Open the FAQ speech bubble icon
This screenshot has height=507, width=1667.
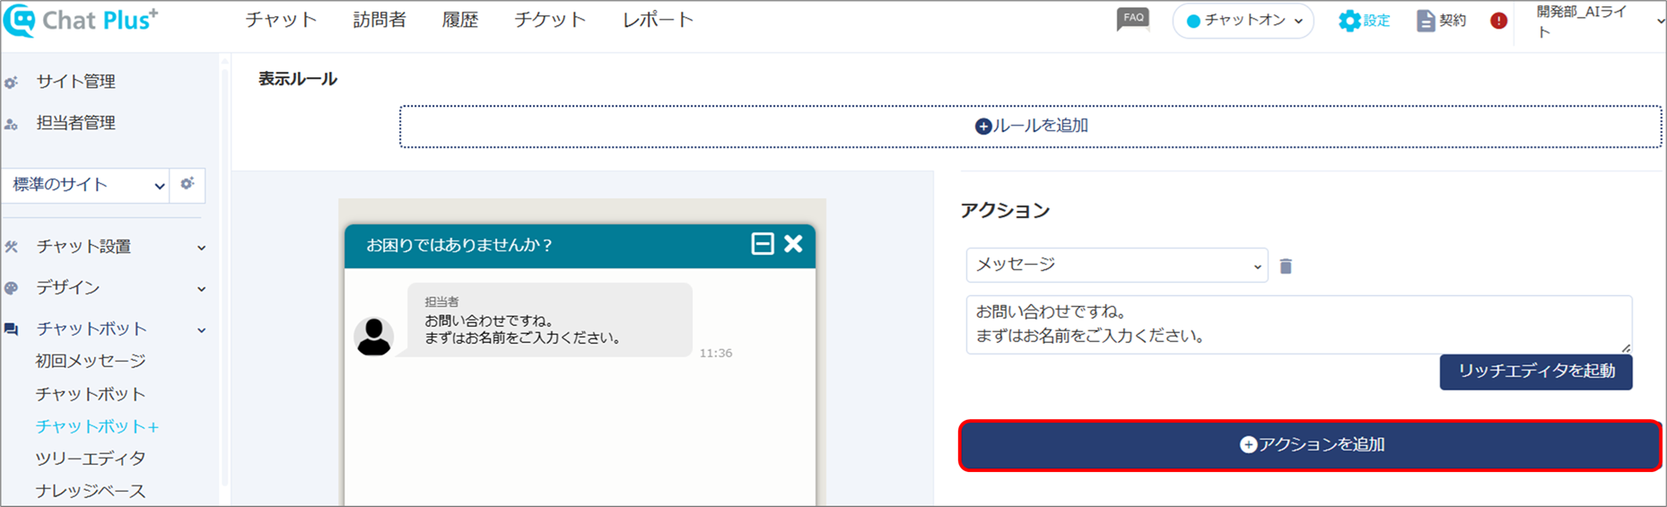1133,19
